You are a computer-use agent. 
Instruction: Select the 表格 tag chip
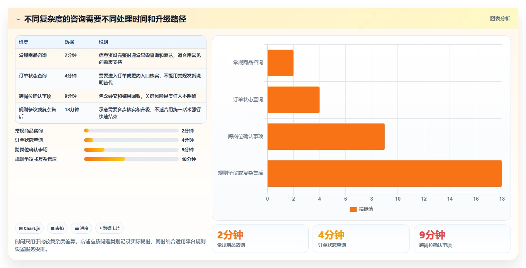pyautogui.click(x=57, y=228)
